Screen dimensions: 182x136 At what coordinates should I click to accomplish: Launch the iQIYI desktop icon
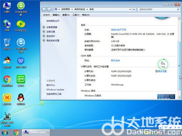click(x=21, y=81)
